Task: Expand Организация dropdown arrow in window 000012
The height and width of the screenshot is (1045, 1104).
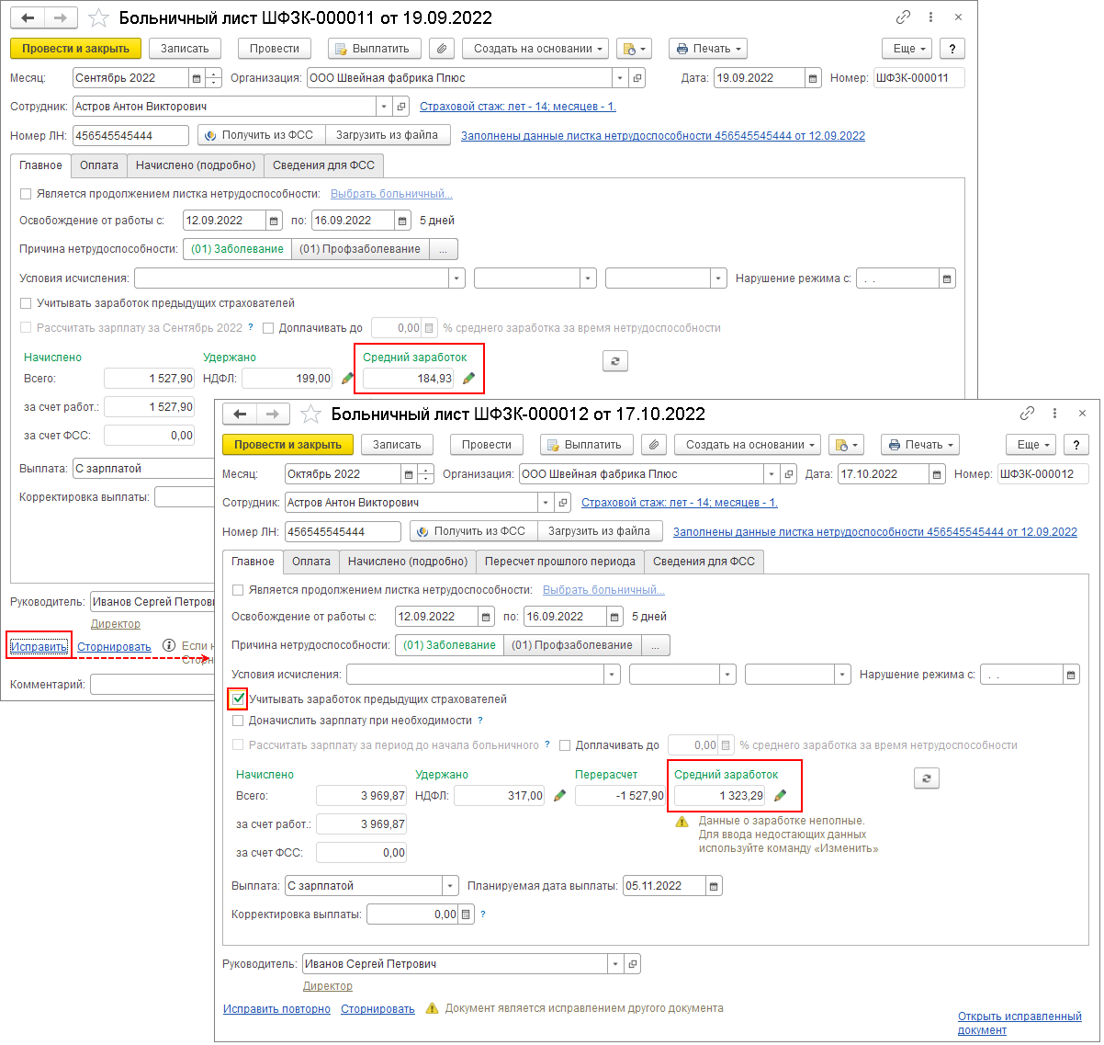Action: 771,474
